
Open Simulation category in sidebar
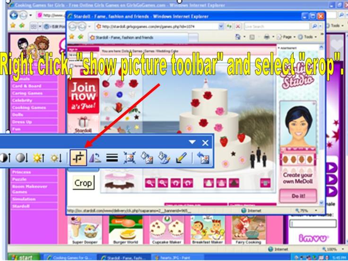coord(34,199)
